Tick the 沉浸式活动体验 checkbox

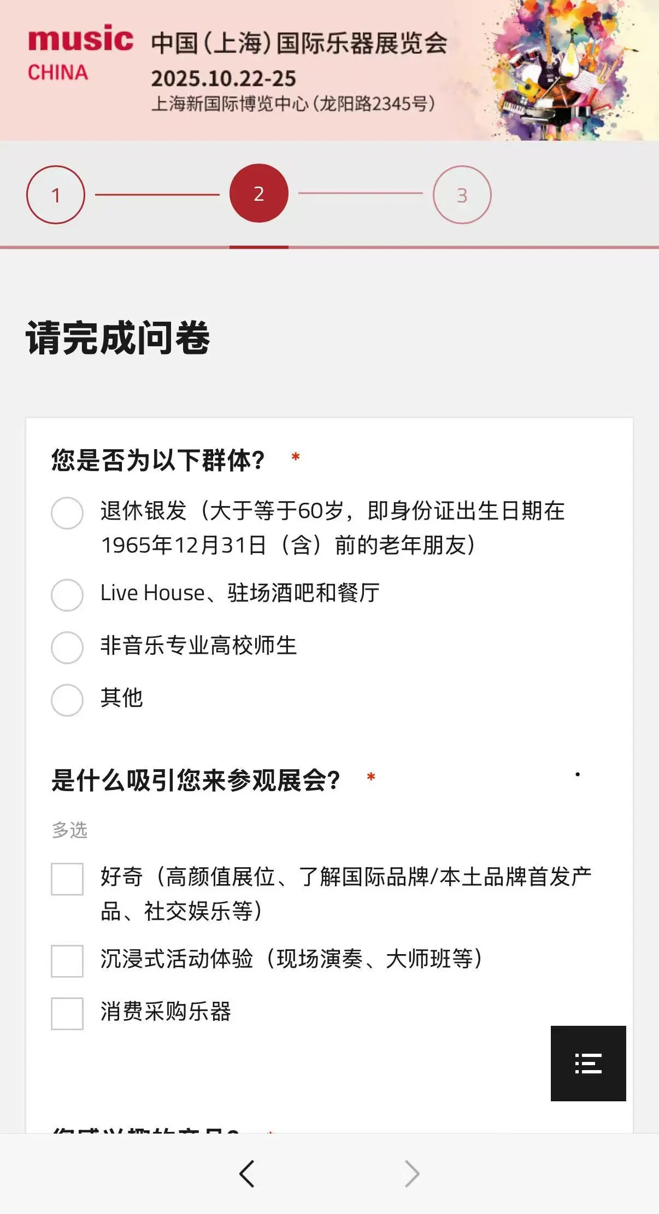pos(67,961)
